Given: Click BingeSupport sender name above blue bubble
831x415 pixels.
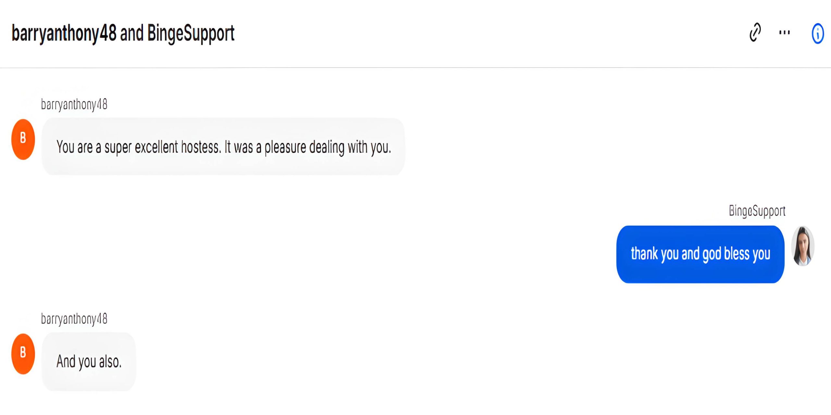Looking at the screenshot, I should point(757,211).
